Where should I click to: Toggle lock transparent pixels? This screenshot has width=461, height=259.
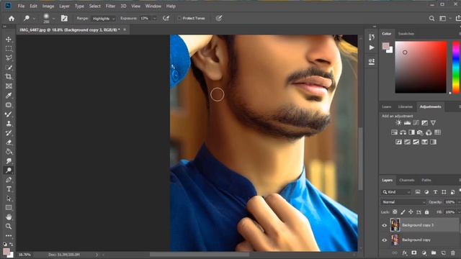pos(395,212)
